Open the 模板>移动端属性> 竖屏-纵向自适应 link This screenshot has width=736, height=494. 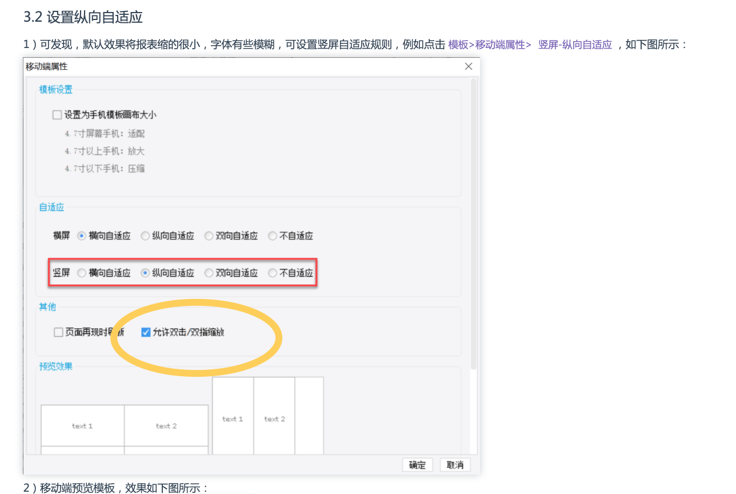pos(530,45)
